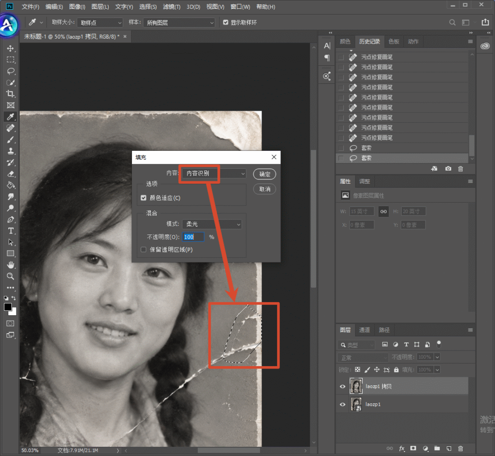Select laozp1 拷贝 layer thumbnail
The width and height of the screenshot is (495, 456).
pos(356,386)
